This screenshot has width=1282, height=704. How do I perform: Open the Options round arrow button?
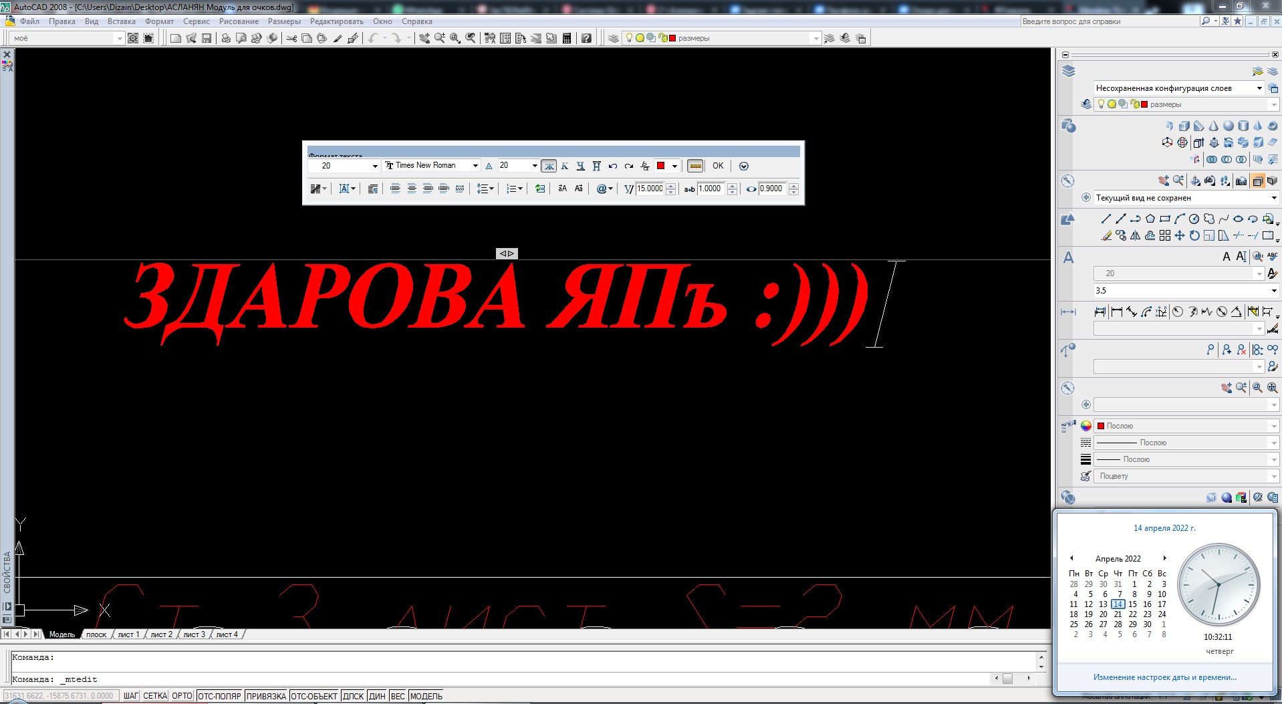[744, 166]
